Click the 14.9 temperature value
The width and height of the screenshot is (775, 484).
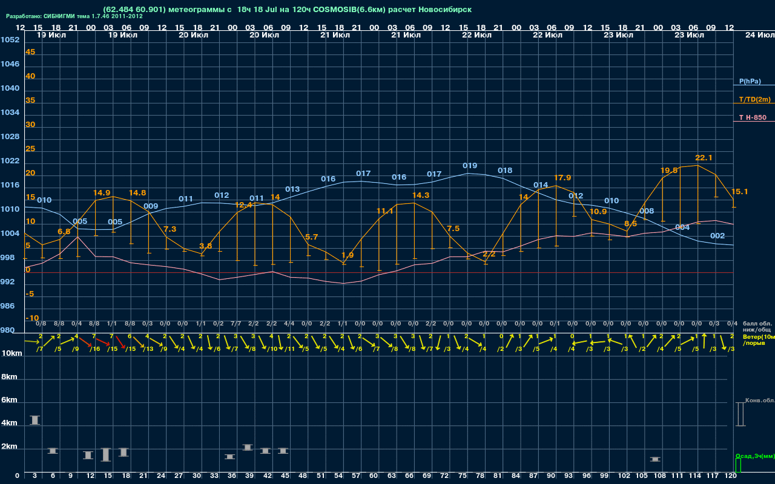point(102,193)
